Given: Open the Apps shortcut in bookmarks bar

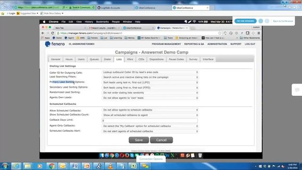Looking at the screenshot, I should click(46, 38).
